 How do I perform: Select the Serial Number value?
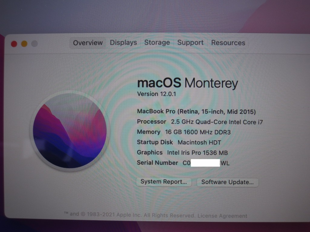coord(206,163)
